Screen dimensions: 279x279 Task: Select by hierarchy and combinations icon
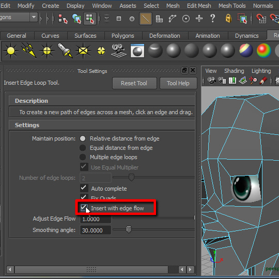63,19
